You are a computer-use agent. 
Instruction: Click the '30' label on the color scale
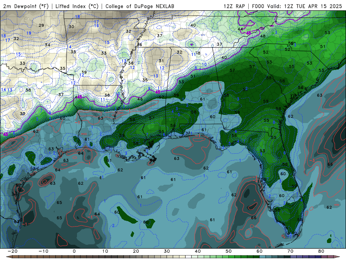pos(167,251)
